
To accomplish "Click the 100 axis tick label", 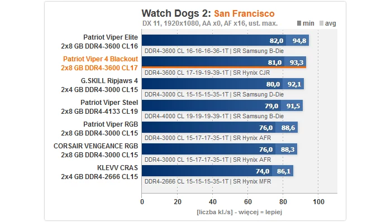I will point(319,201).
